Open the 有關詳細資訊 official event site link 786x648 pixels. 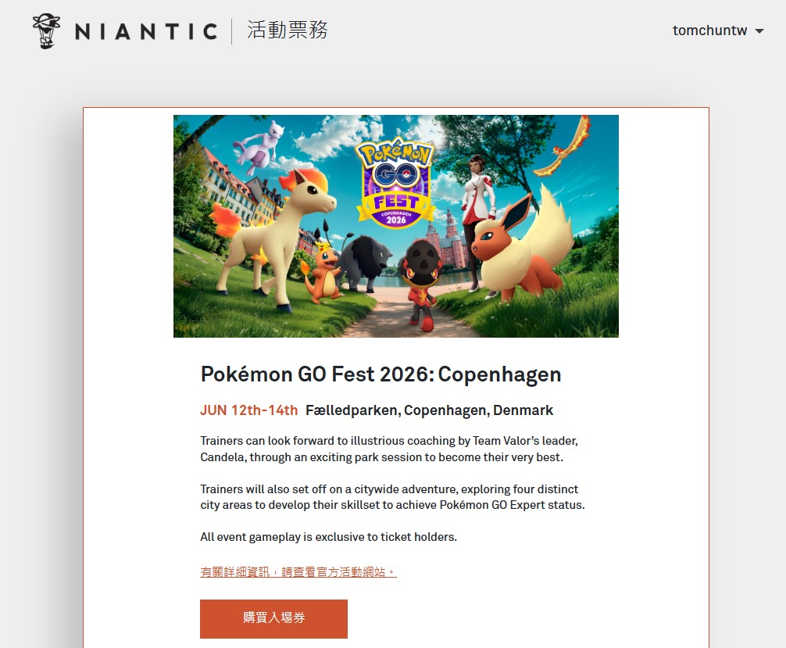pos(298,571)
